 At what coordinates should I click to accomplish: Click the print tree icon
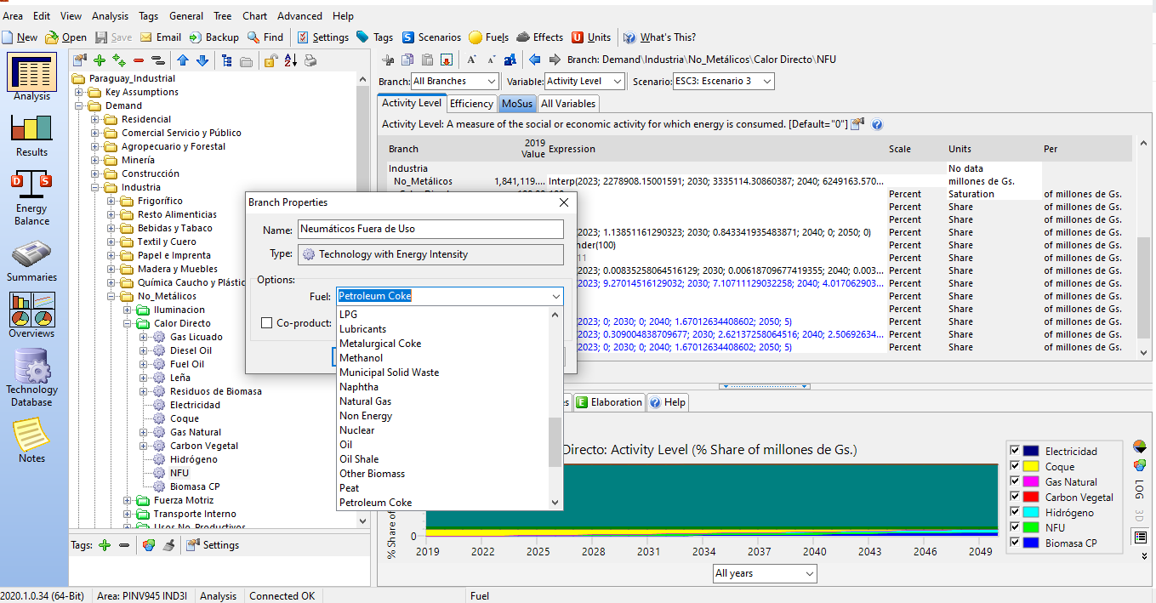310,60
